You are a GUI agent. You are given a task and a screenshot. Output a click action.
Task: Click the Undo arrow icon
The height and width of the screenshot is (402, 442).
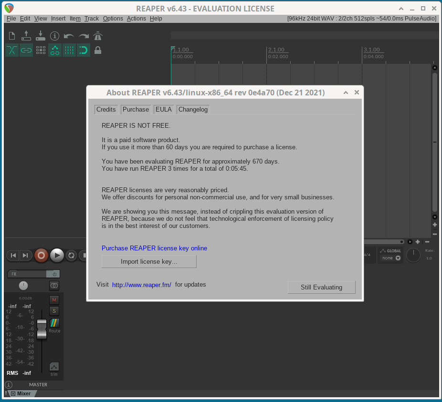pos(69,36)
